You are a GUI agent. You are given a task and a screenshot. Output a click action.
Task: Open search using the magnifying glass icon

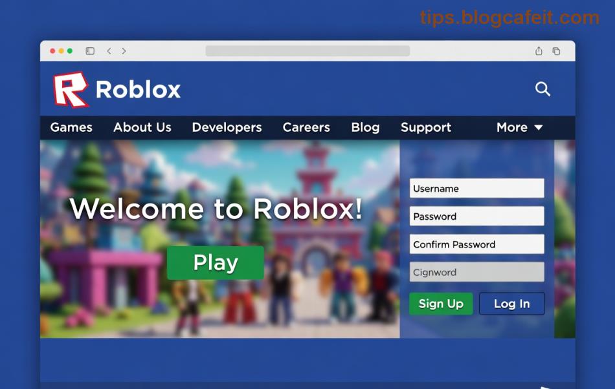(x=542, y=89)
